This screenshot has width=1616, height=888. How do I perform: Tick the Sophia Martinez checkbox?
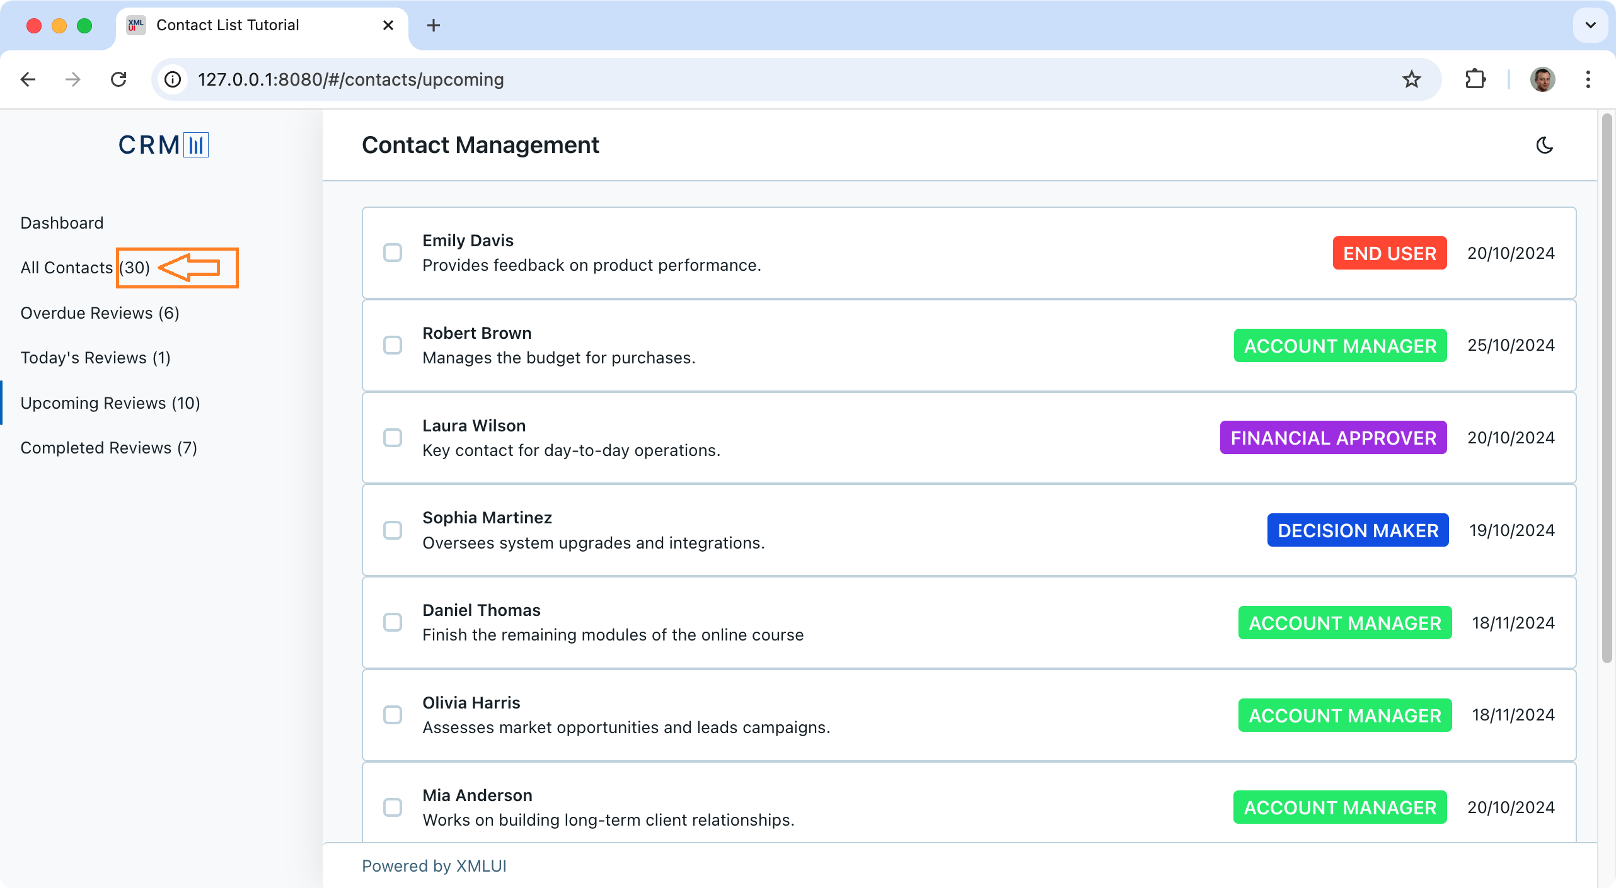(393, 530)
